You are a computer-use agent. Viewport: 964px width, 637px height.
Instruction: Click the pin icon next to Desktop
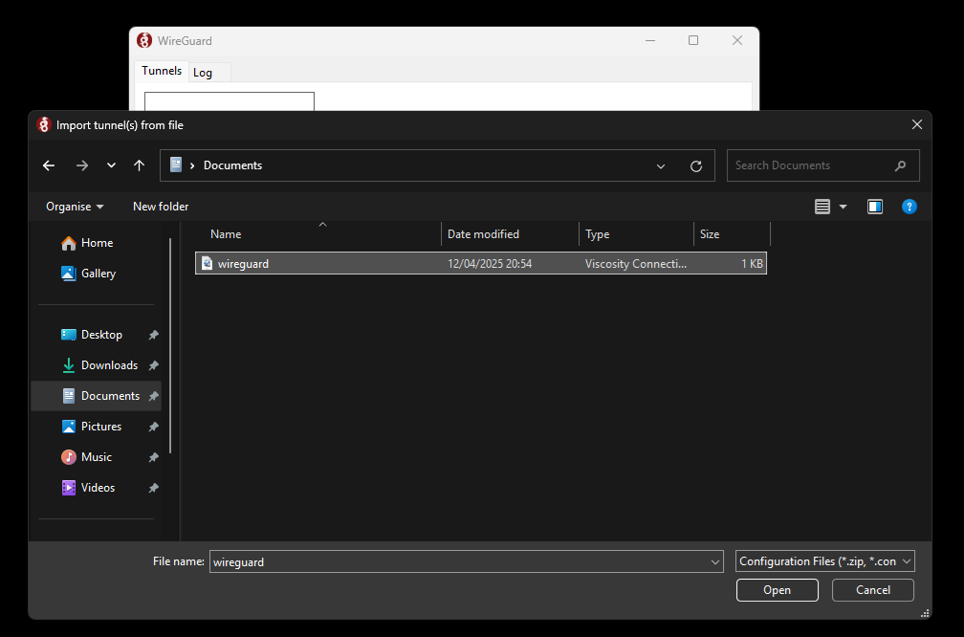(153, 335)
